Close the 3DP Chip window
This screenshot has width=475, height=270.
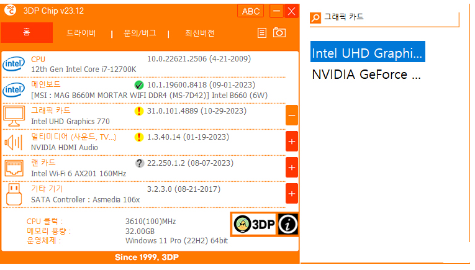click(291, 11)
